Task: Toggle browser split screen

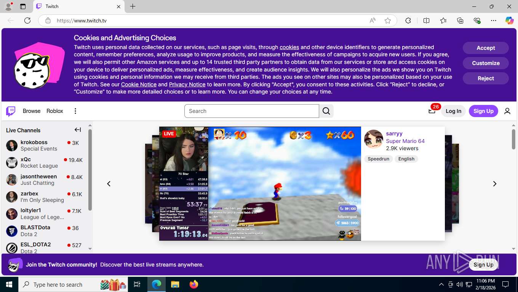Action: (426, 21)
